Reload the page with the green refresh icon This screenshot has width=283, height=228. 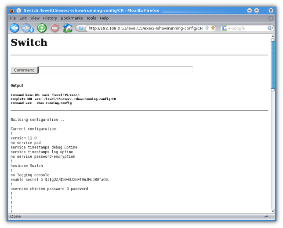42,28
